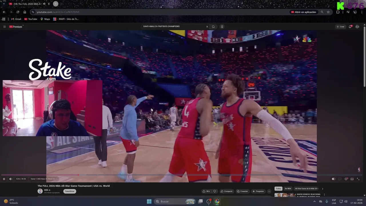
Task: Go back in browser
Action: coord(4,12)
